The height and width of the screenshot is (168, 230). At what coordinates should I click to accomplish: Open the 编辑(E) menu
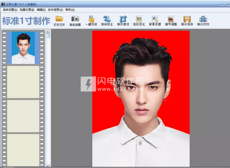click(41, 10)
